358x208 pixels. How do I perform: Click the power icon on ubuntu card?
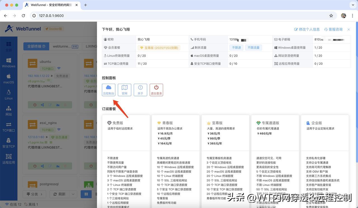(35, 105)
